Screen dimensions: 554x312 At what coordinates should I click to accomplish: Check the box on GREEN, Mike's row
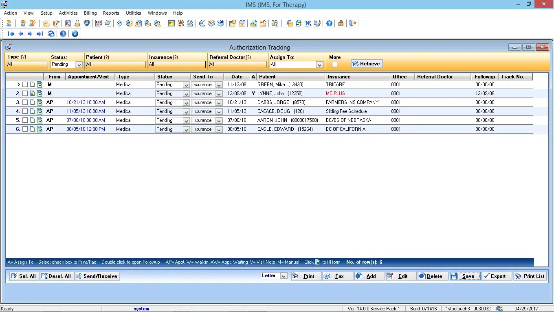[x=25, y=84]
